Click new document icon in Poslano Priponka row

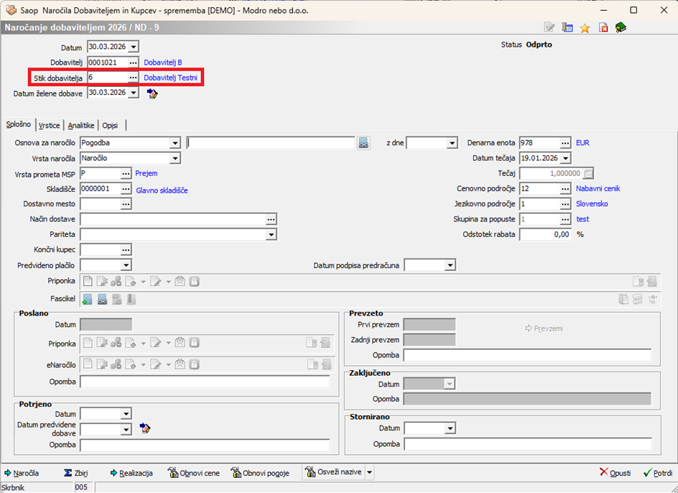pyautogui.click(x=88, y=344)
